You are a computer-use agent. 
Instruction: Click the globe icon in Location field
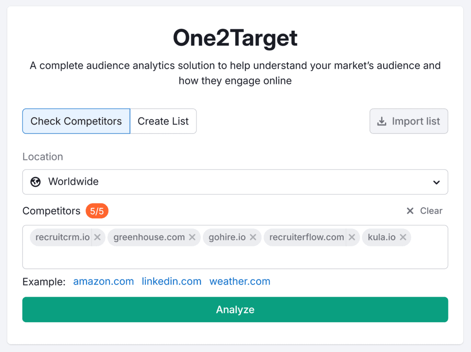tap(35, 182)
